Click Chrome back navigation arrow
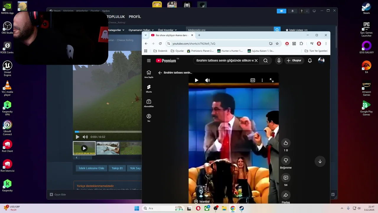The width and height of the screenshot is (378, 213). [146, 43]
